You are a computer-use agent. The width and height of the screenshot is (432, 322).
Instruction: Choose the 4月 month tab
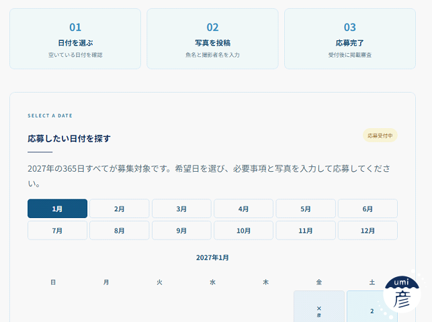244,209
